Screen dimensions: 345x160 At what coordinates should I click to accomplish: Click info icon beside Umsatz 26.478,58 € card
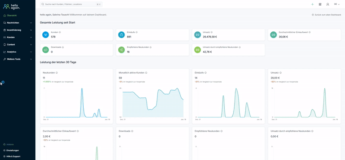211,32
